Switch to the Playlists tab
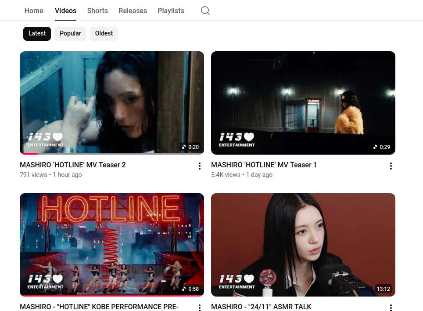The width and height of the screenshot is (423, 311). tap(171, 11)
